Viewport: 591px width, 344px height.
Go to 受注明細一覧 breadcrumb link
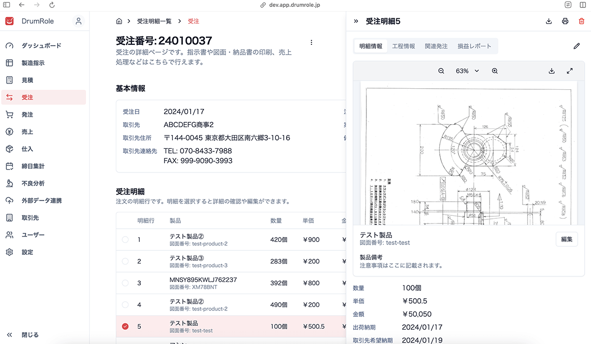click(x=154, y=21)
